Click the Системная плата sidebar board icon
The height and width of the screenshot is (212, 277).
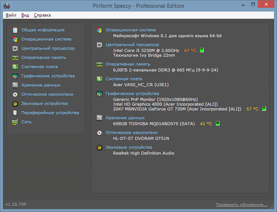pyautogui.click(x=15, y=67)
